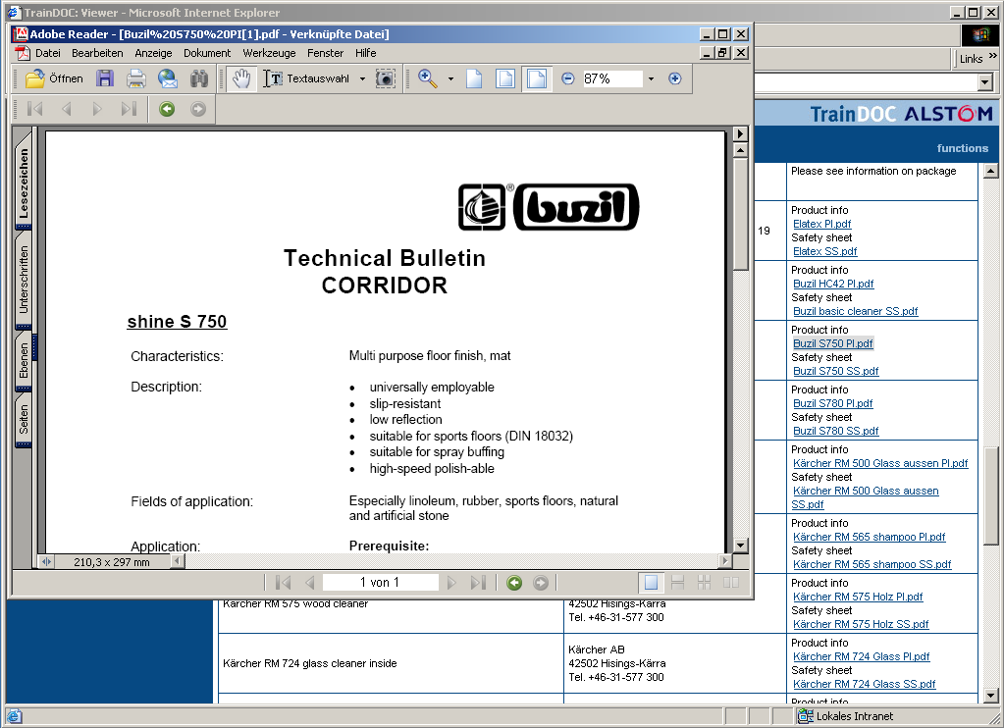
Task: Open the Dokument menu
Action: 207,53
